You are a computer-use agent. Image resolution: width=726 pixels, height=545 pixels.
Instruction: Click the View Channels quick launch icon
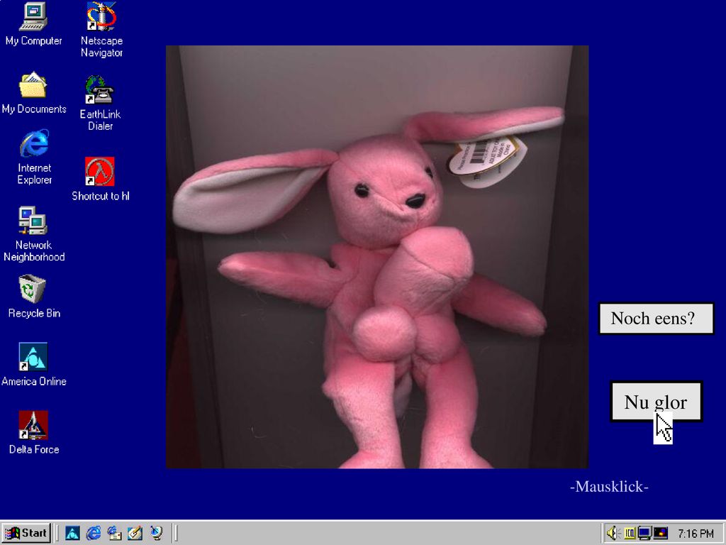coord(157,533)
